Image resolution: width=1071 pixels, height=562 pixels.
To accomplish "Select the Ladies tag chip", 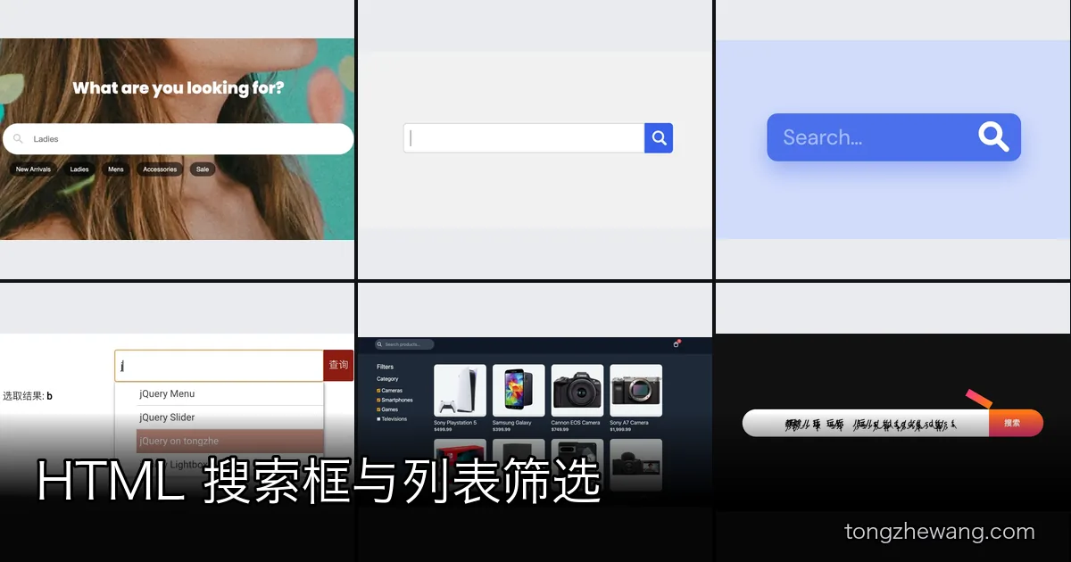I will [79, 169].
